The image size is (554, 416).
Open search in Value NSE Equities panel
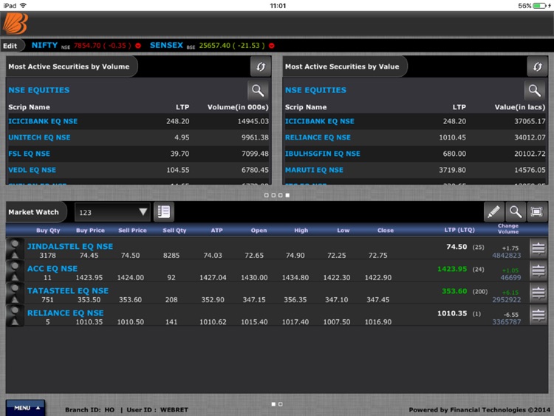coord(534,91)
